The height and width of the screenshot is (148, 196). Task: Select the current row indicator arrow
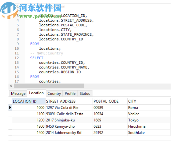10,107
